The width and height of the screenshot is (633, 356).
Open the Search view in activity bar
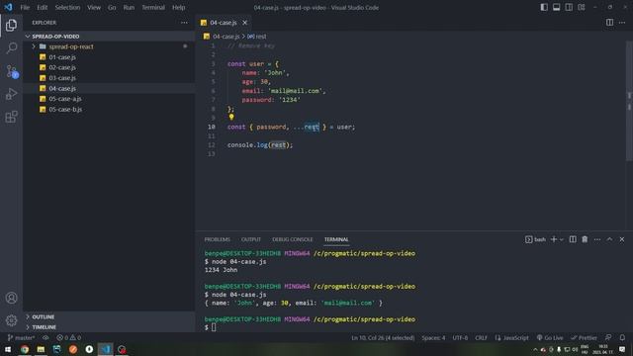pyautogui.click(x=11, y=48)
